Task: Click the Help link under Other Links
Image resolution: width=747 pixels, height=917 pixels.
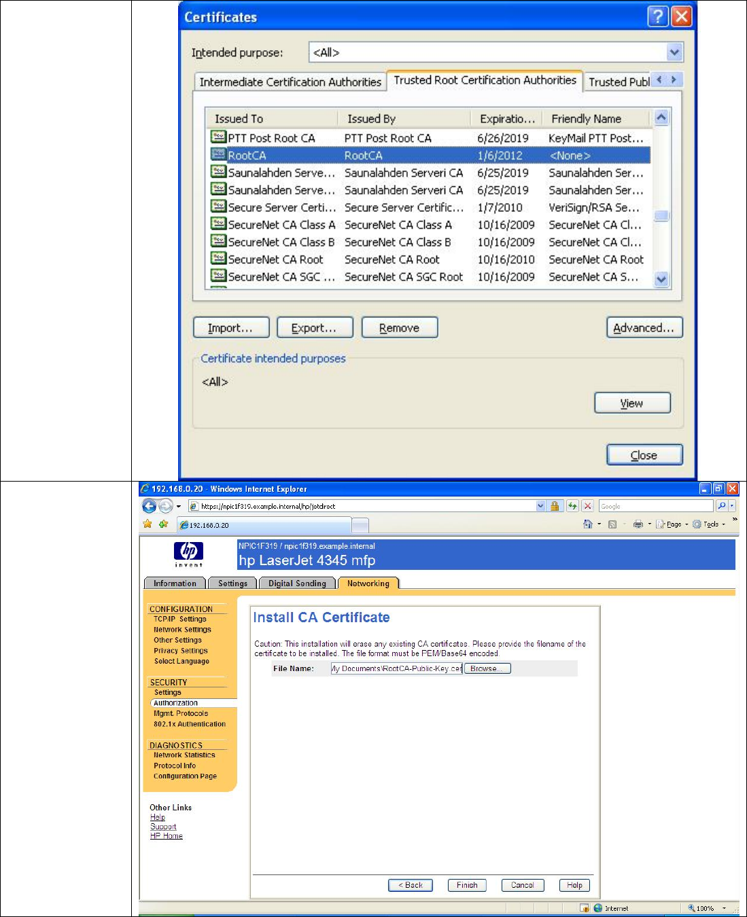Action: (x=158, y=817)
